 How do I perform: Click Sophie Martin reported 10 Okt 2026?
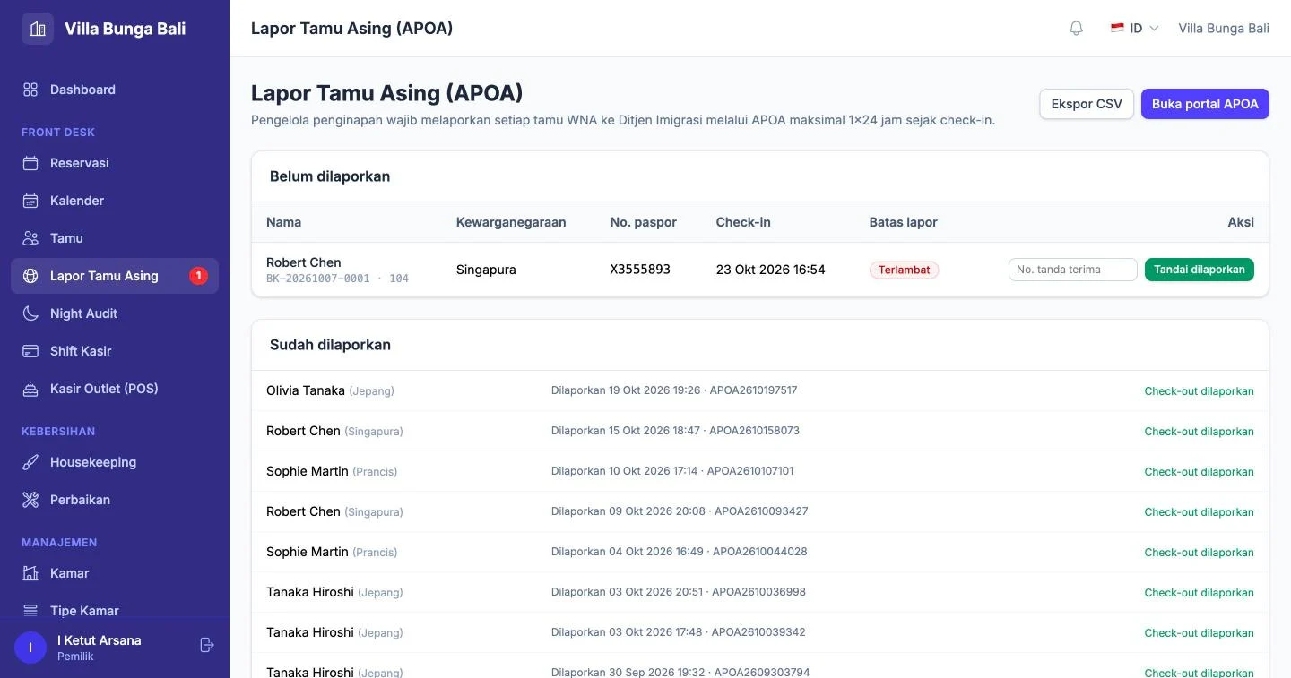tap(308, 471)
